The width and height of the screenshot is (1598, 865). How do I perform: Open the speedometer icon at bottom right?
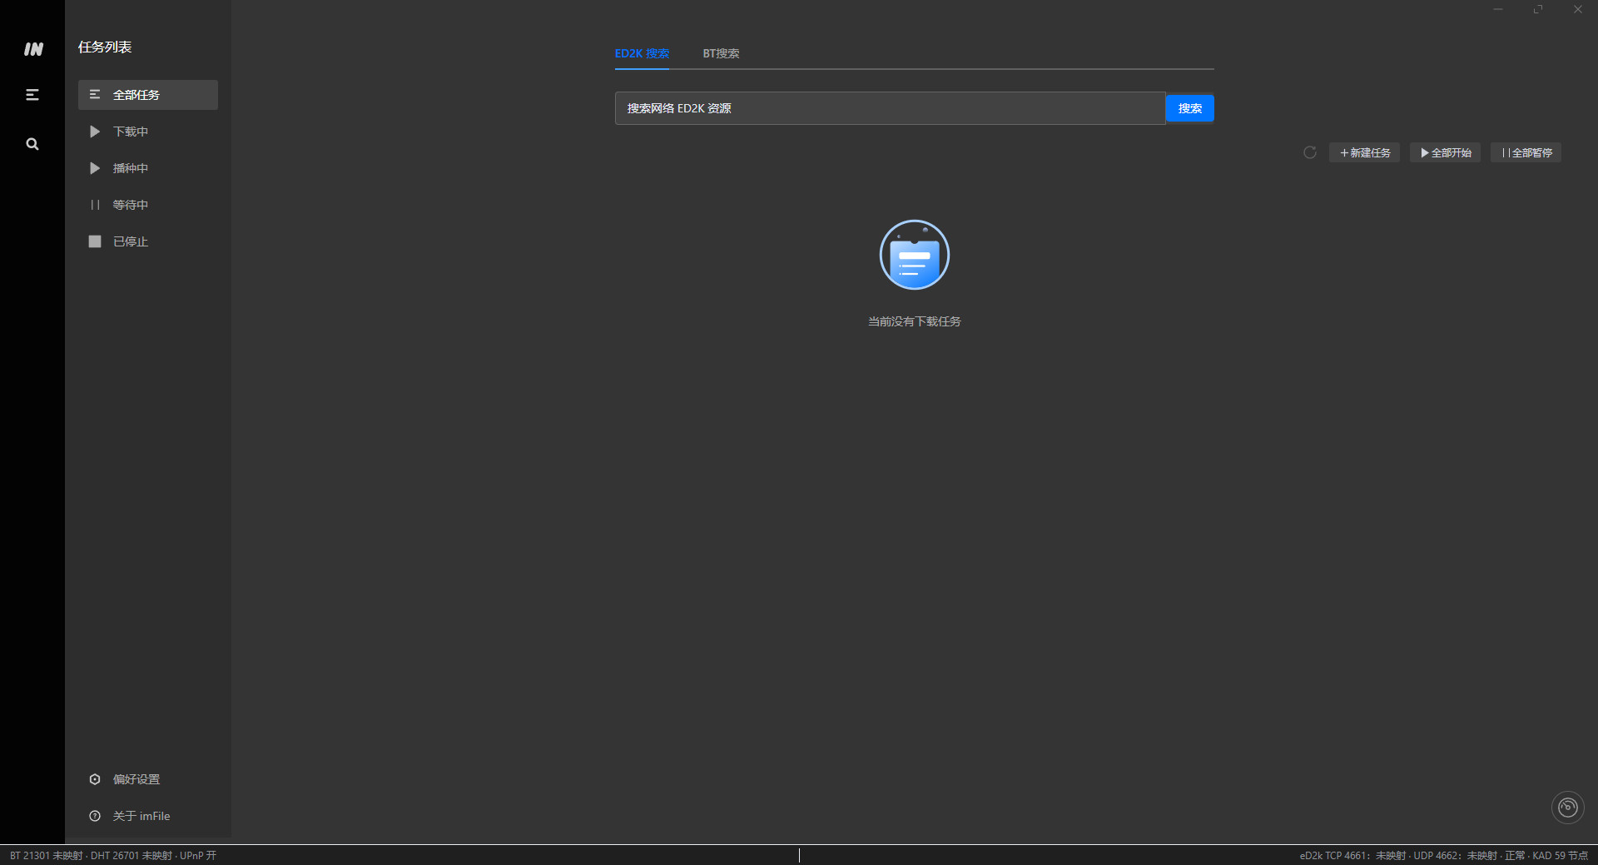tap(1568, 808)
